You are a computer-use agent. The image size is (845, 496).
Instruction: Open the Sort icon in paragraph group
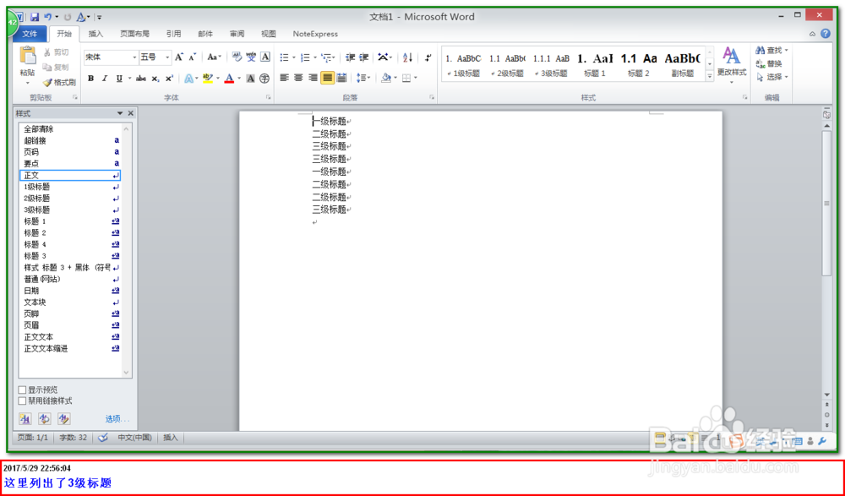pyautogui.click(x=407, y=57)
